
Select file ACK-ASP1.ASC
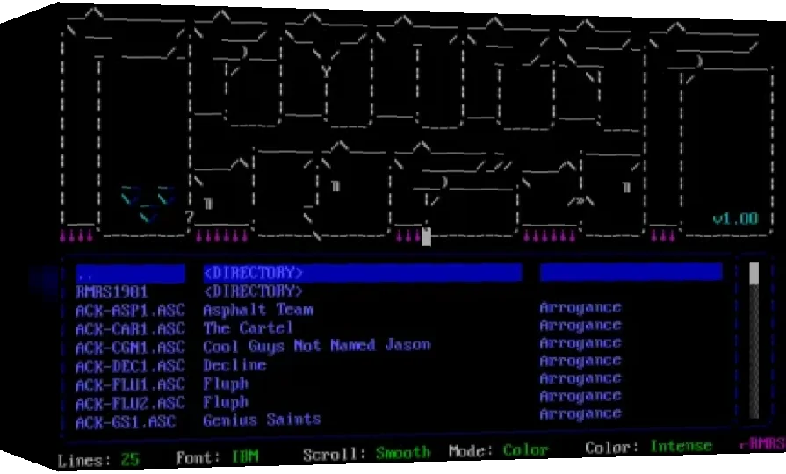tap(130, 311)
